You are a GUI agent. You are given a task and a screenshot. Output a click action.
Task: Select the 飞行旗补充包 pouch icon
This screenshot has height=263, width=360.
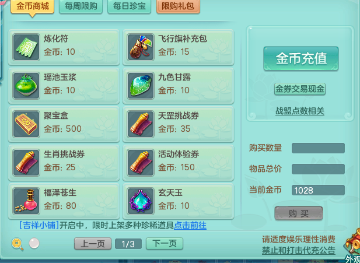[141, 47]
